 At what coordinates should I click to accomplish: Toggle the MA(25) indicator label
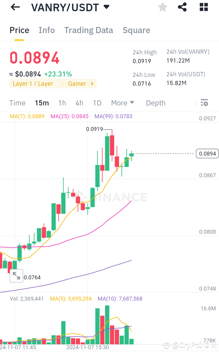click(x=69, y=116)
